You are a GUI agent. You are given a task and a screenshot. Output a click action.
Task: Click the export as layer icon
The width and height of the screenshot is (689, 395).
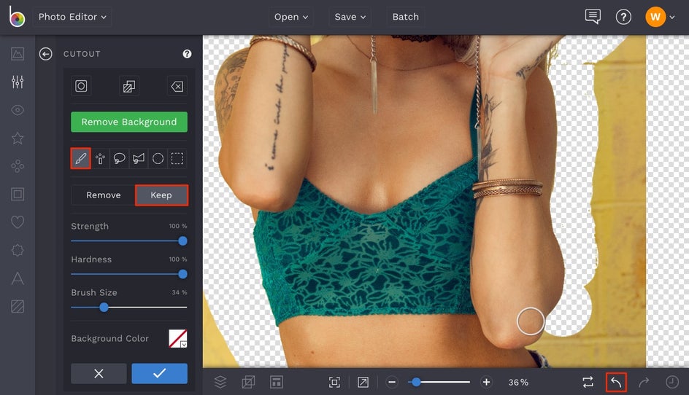point(128,86)
